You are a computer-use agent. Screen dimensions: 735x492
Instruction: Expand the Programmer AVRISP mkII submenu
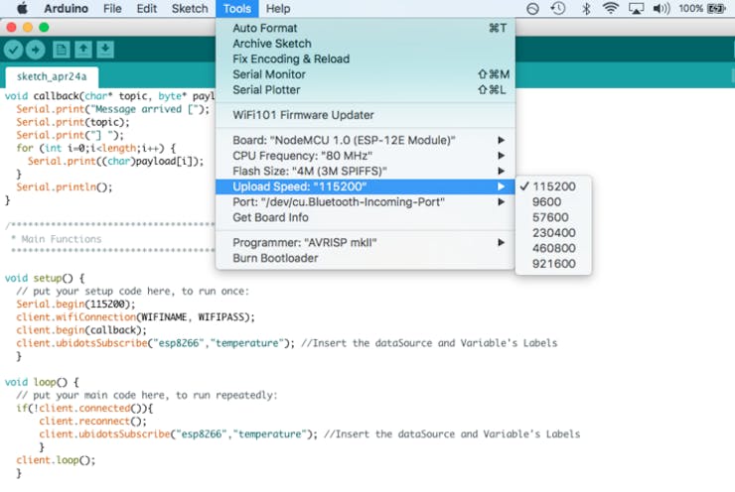pos(305,242)
